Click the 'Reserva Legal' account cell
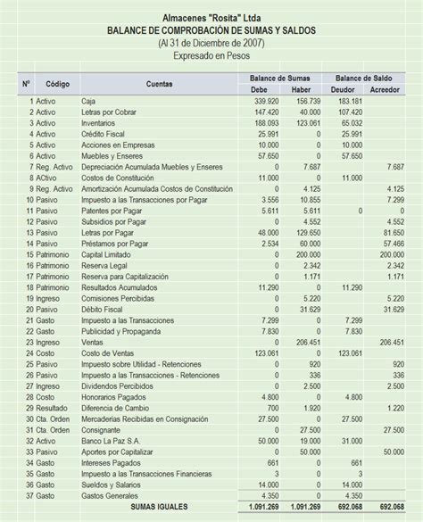 click(x=104, y=266)
